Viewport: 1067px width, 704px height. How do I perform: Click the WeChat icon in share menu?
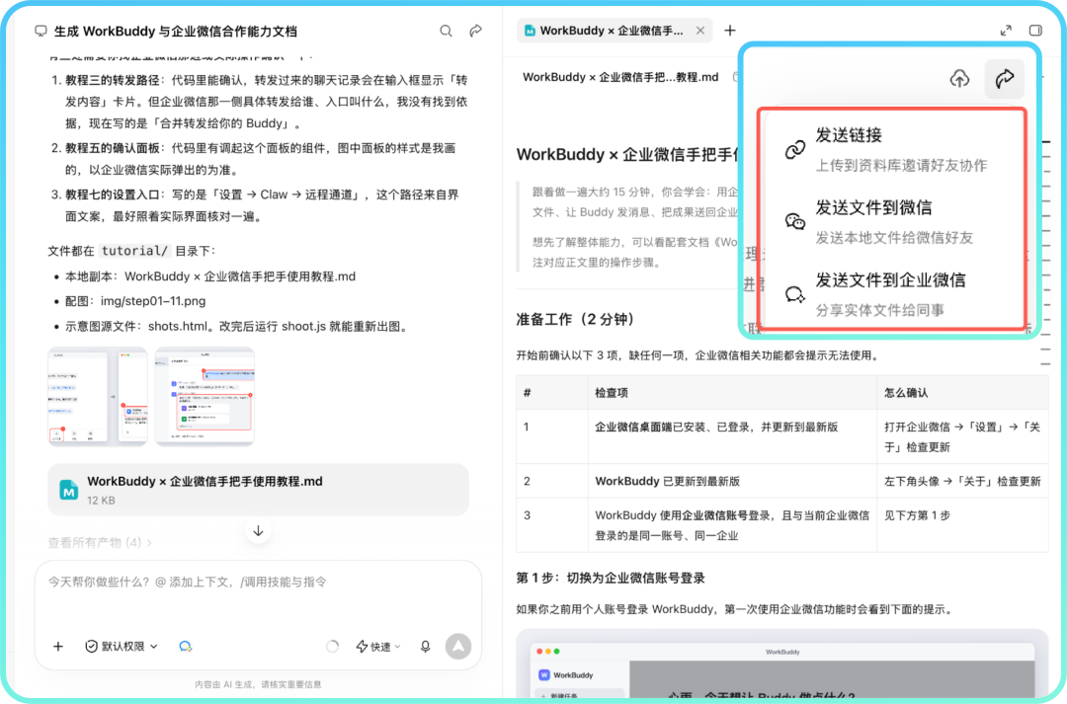click(794, 222)
